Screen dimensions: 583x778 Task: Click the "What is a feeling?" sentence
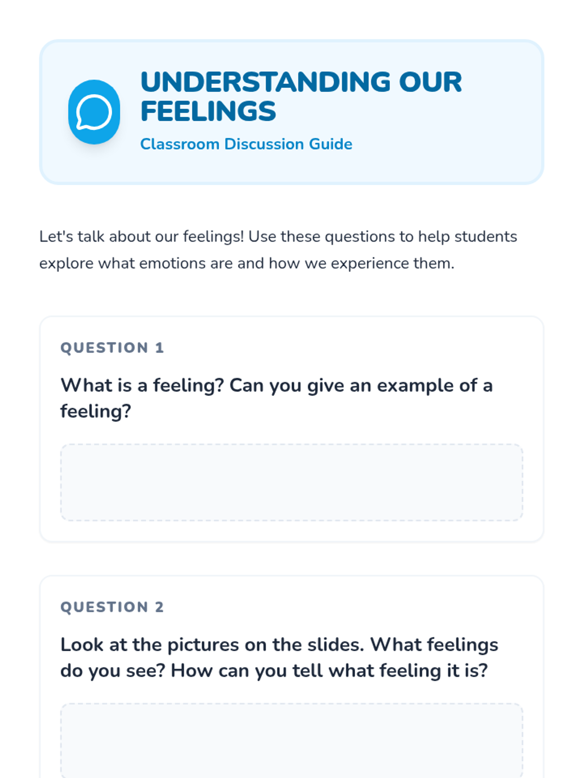[x=142, y=386]
